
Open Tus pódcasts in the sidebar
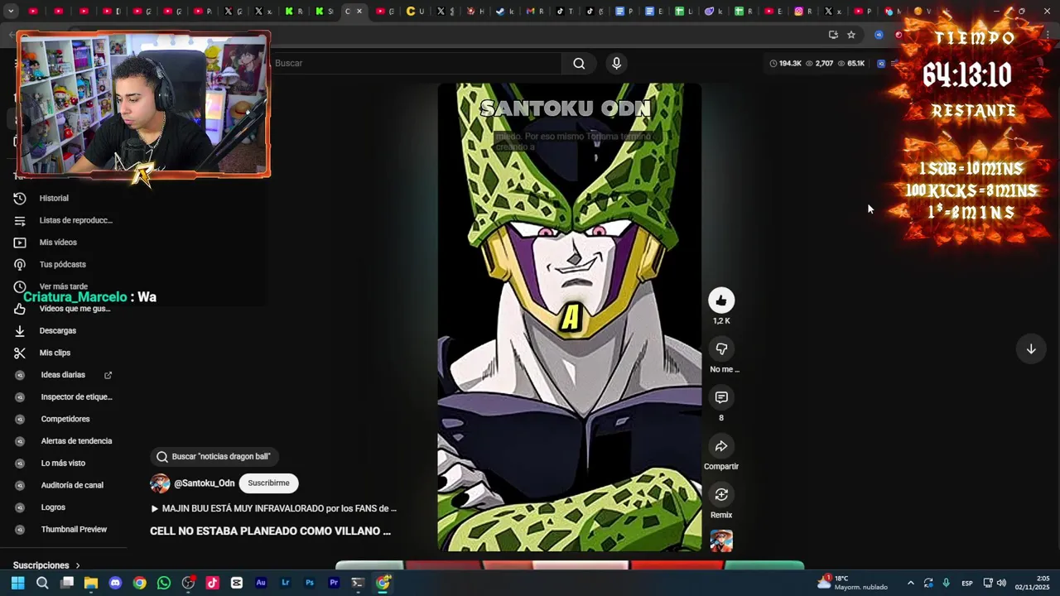62,264
